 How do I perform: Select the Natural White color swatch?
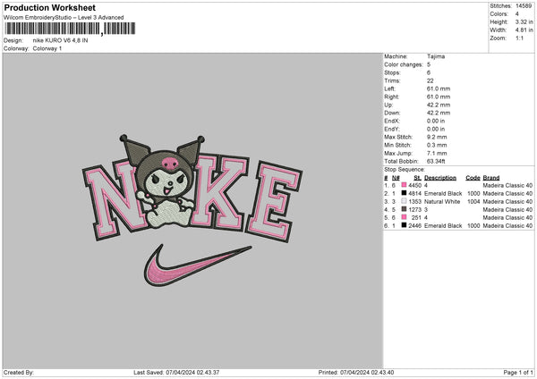pyautogui.click(x=405, y=201)
